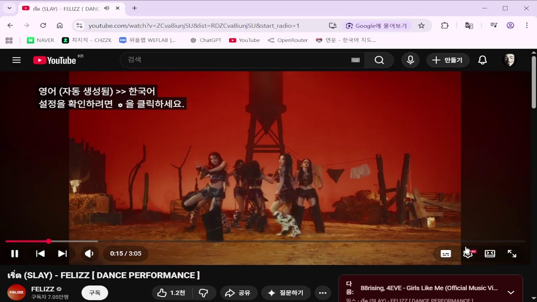
Task: Open player settings gear
Action: [468, 254]
